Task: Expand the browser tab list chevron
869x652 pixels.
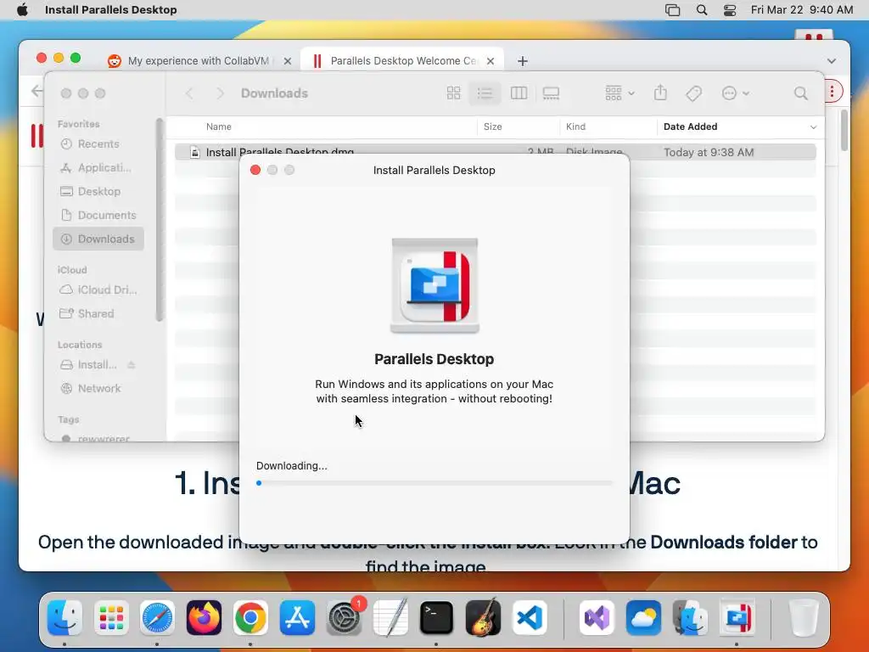Action: click(832, 61)
